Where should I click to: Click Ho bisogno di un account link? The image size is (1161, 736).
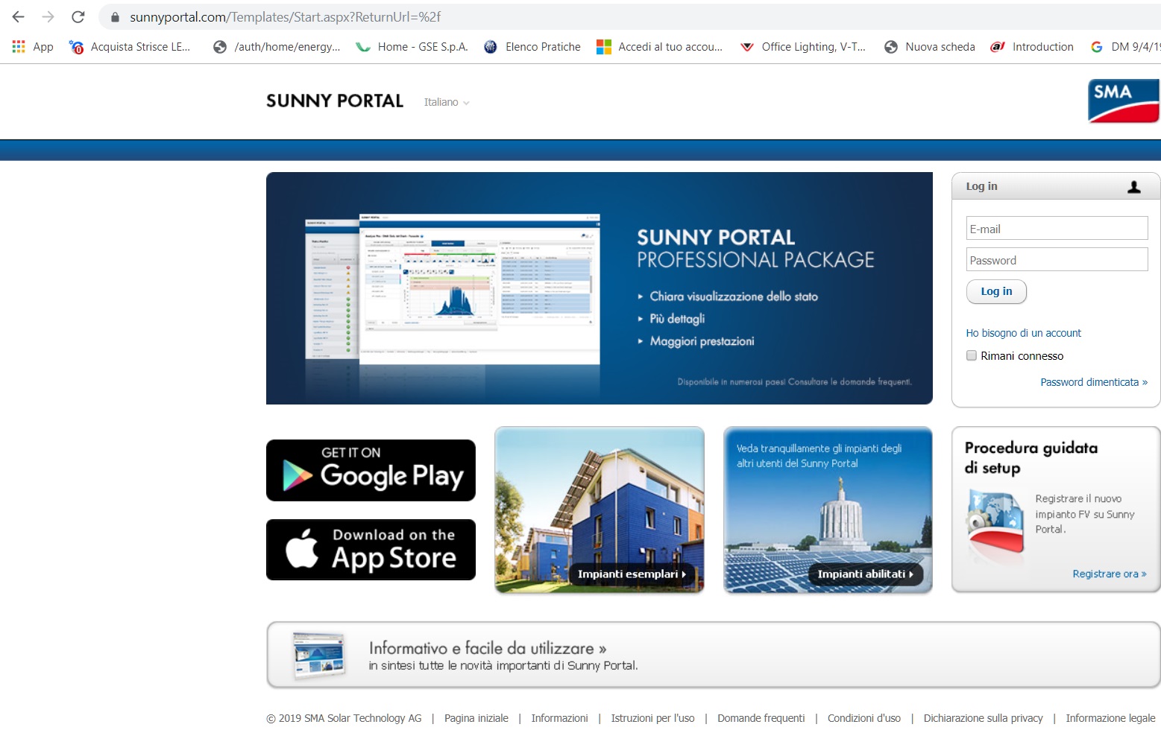point(1023,333)
